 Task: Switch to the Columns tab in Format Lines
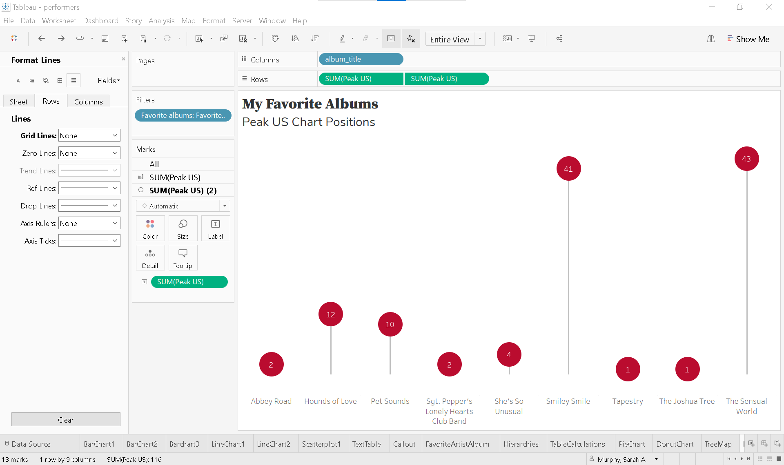pyautogui.click(x=88, y=102)
